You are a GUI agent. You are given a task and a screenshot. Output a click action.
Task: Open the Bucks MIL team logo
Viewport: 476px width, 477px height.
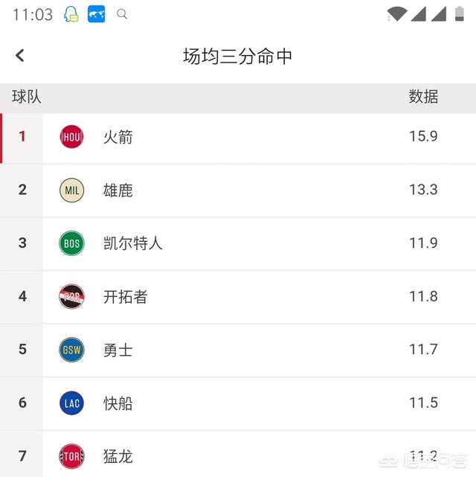pyautogui.click(x=71, y=191)
